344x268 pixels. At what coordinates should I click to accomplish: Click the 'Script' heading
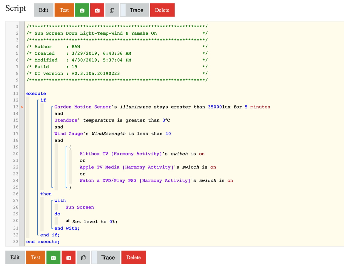[16, 8]
